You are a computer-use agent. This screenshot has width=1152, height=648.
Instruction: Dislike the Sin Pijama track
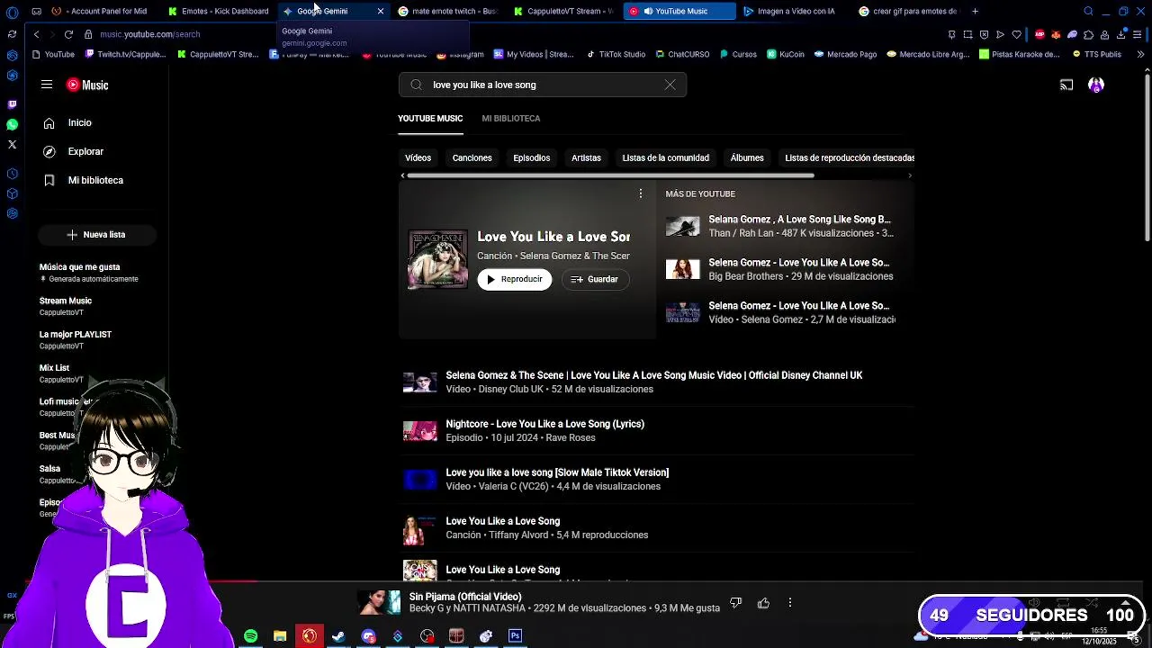pos(735,603)
